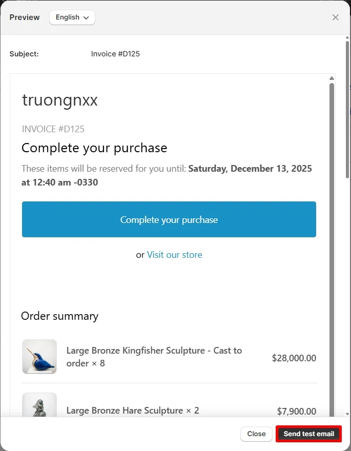
Task: Click the Preview title in the dialog header
Action: (x=24, y=17)
